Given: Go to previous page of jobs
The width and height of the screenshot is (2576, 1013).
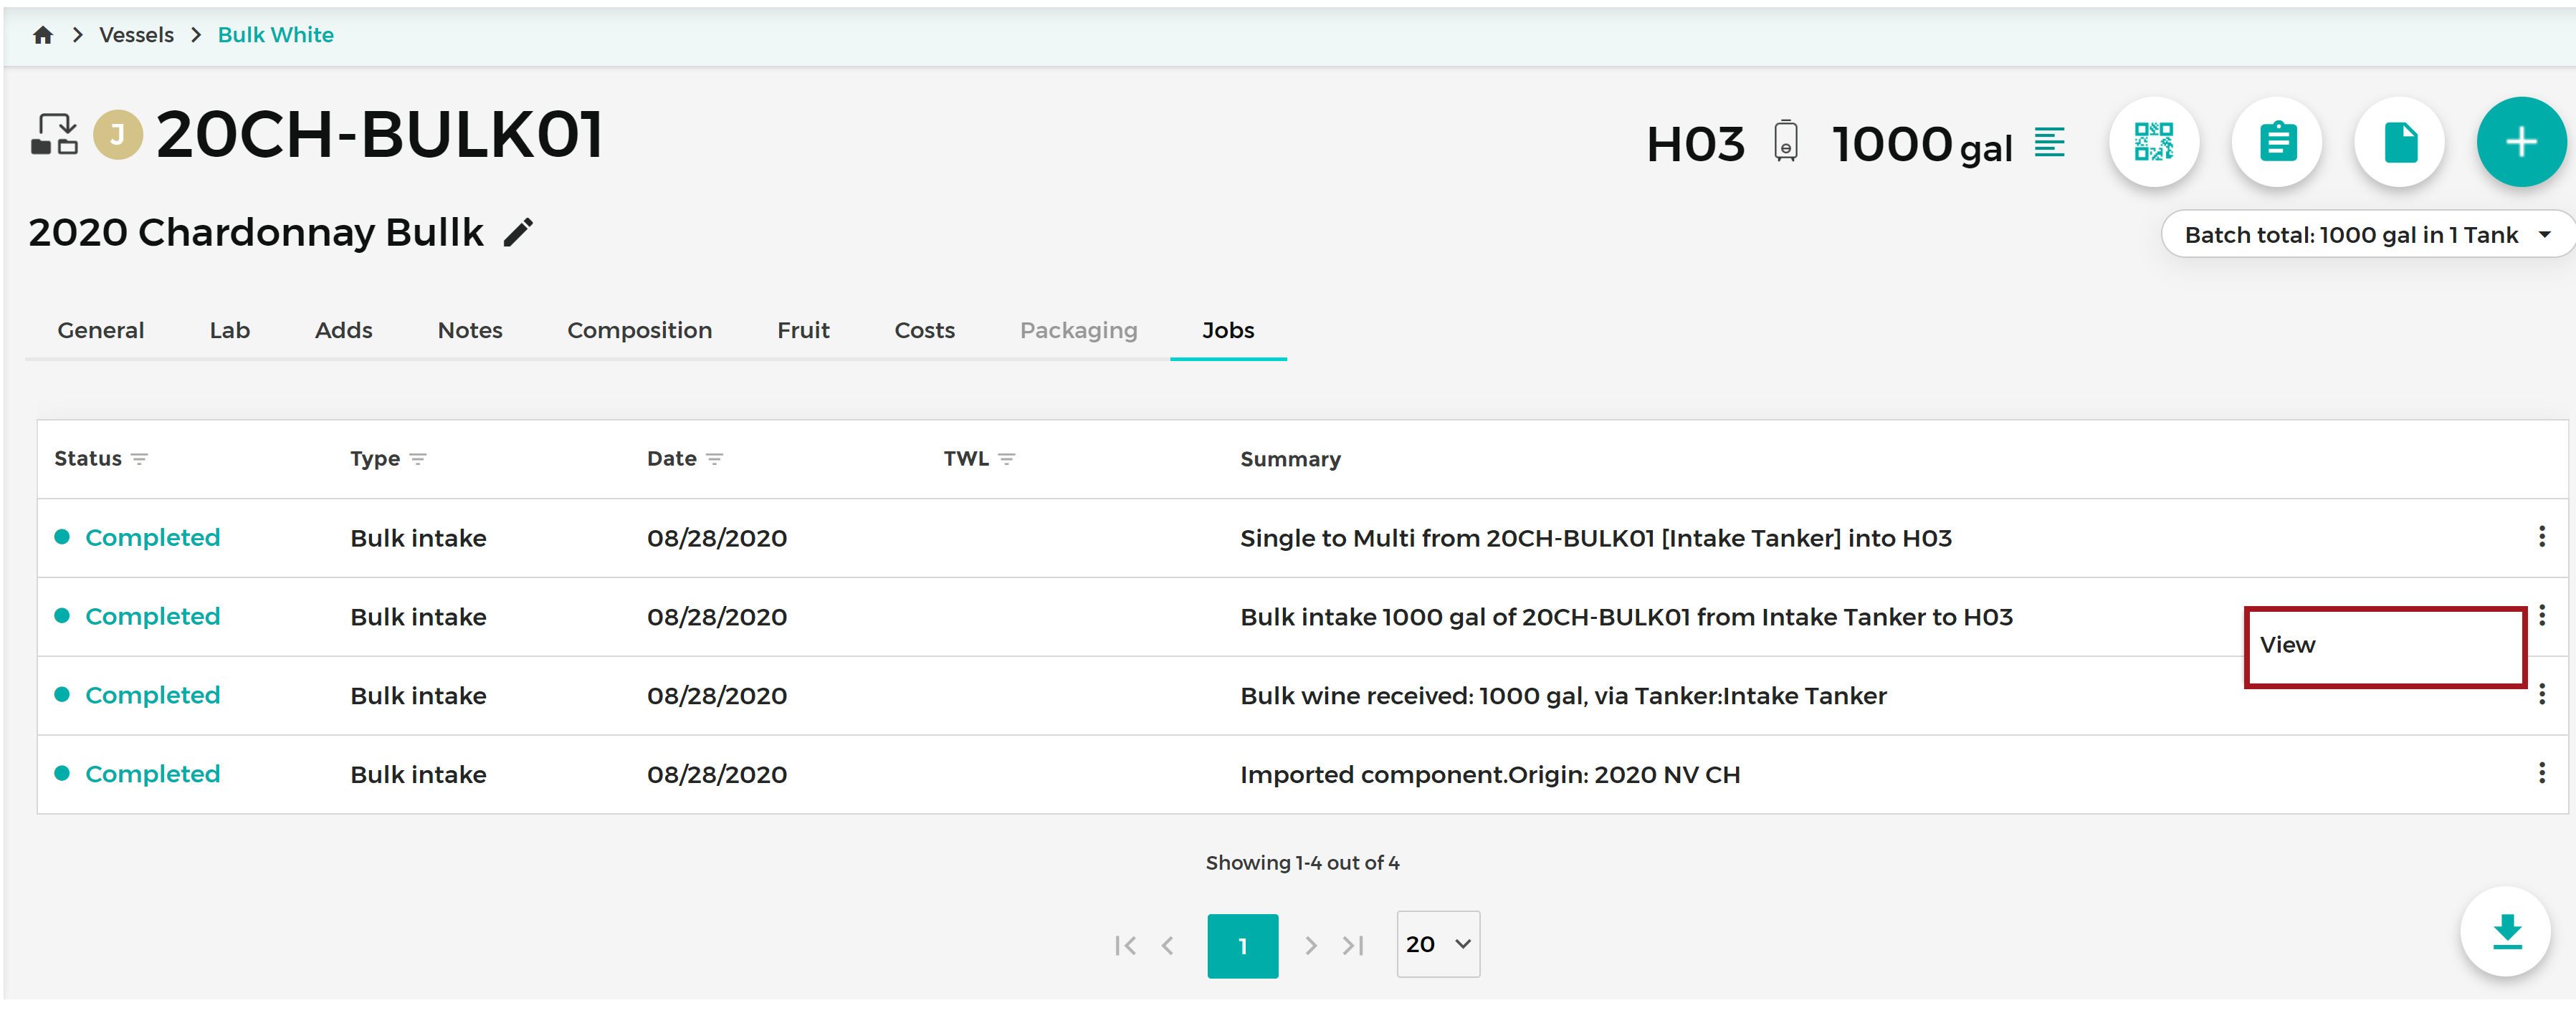Looking at the screenshot, I should (x=1167, y=945).
